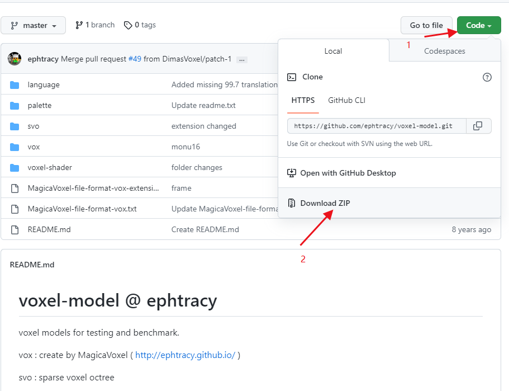The height and width of the screenshot is (391, 509).
Task: Expand commit message ellipsis
Action: (x=241, y=59)
